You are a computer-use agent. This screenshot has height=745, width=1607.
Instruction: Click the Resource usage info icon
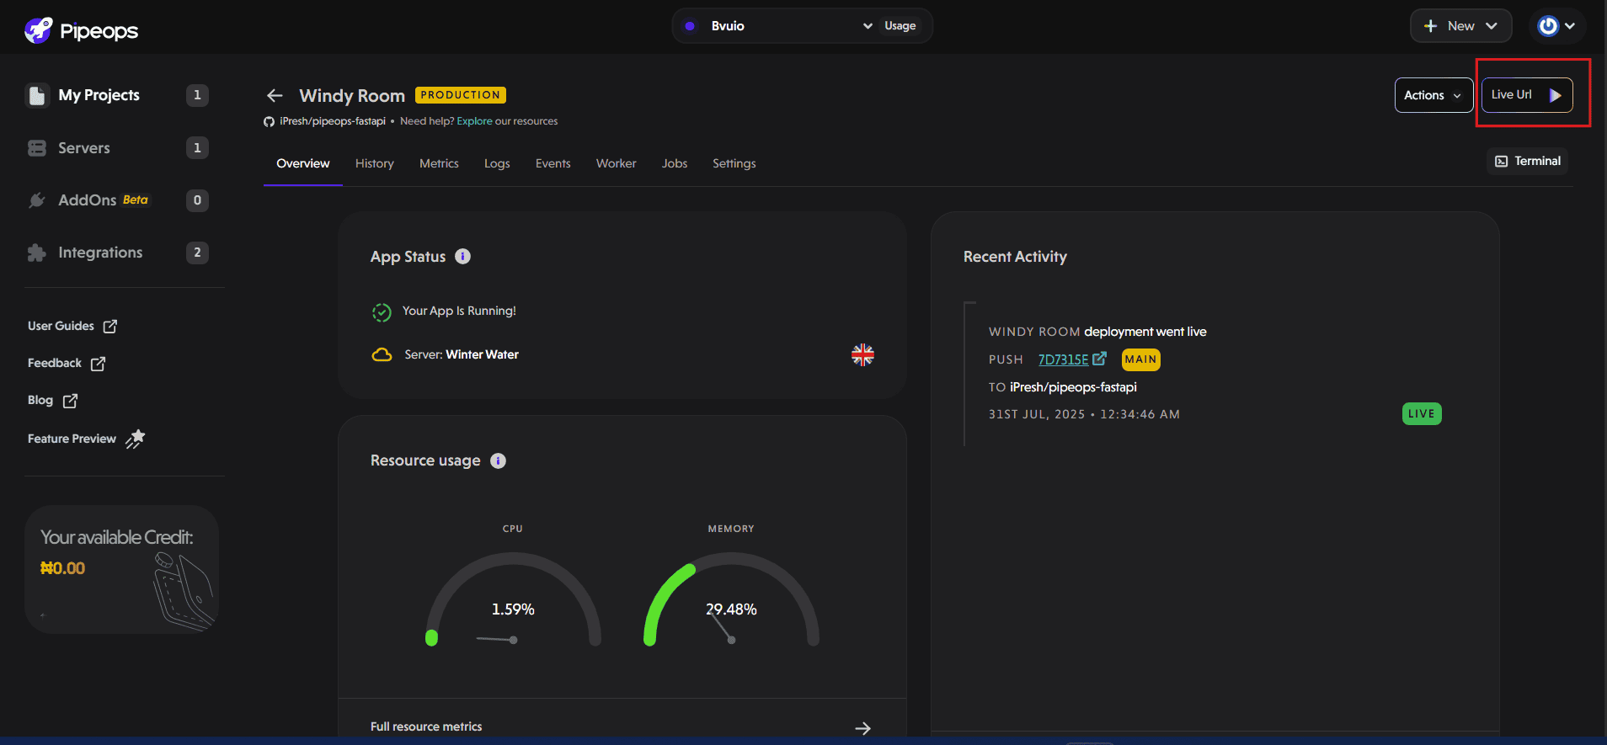498,460
